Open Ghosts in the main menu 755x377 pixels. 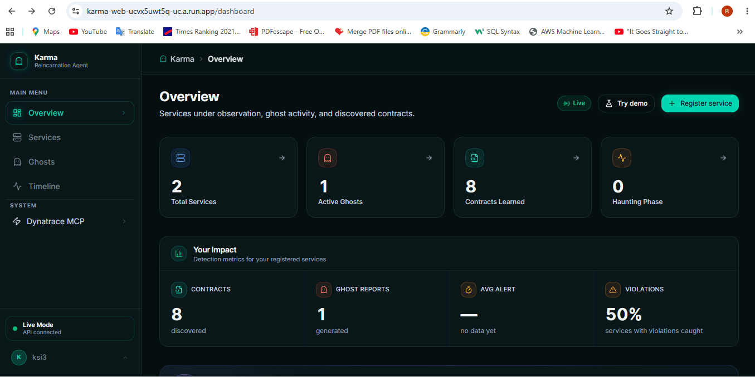coord(70,162)
